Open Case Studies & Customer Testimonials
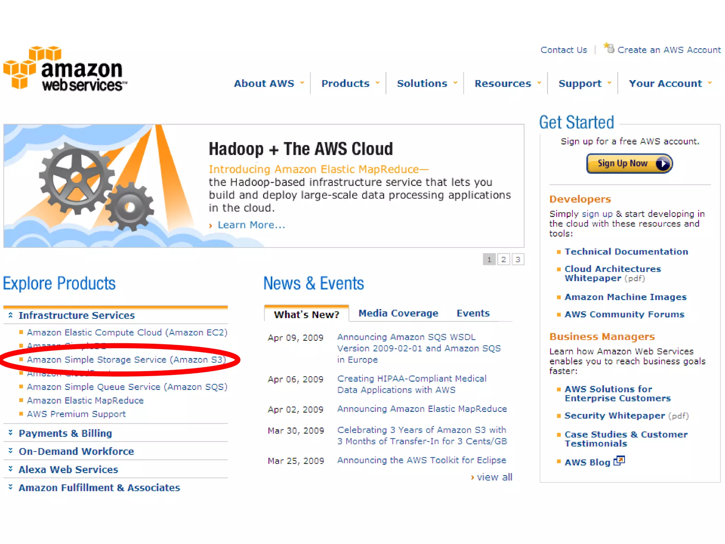The image size is (725, 544). pos(626,439)
